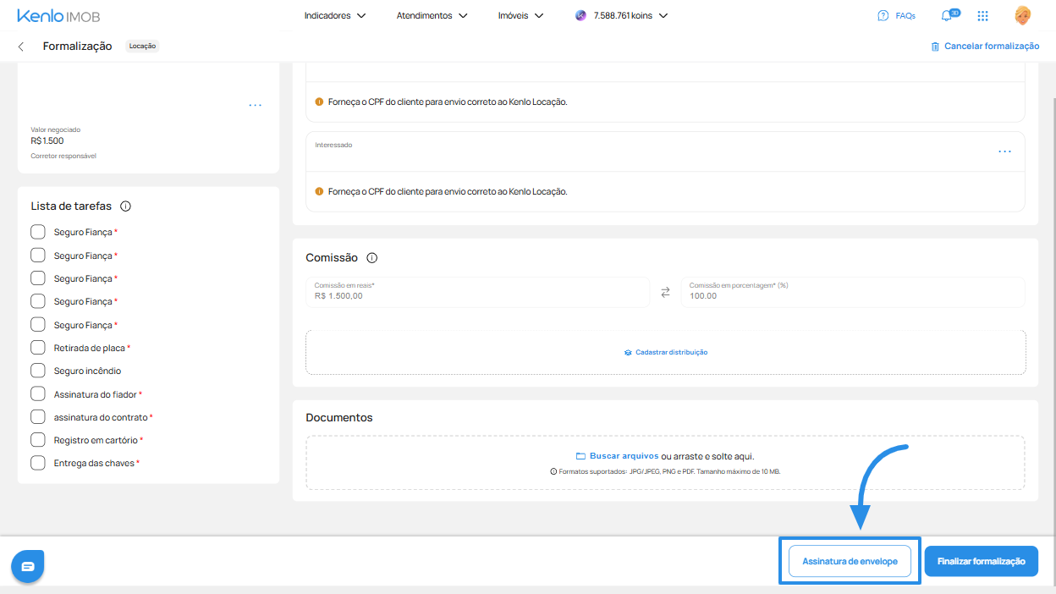Image resolution: width=1056 pixels, height=594 pixels.
Task: Open the Atendimentos menu
Action: 432,15
